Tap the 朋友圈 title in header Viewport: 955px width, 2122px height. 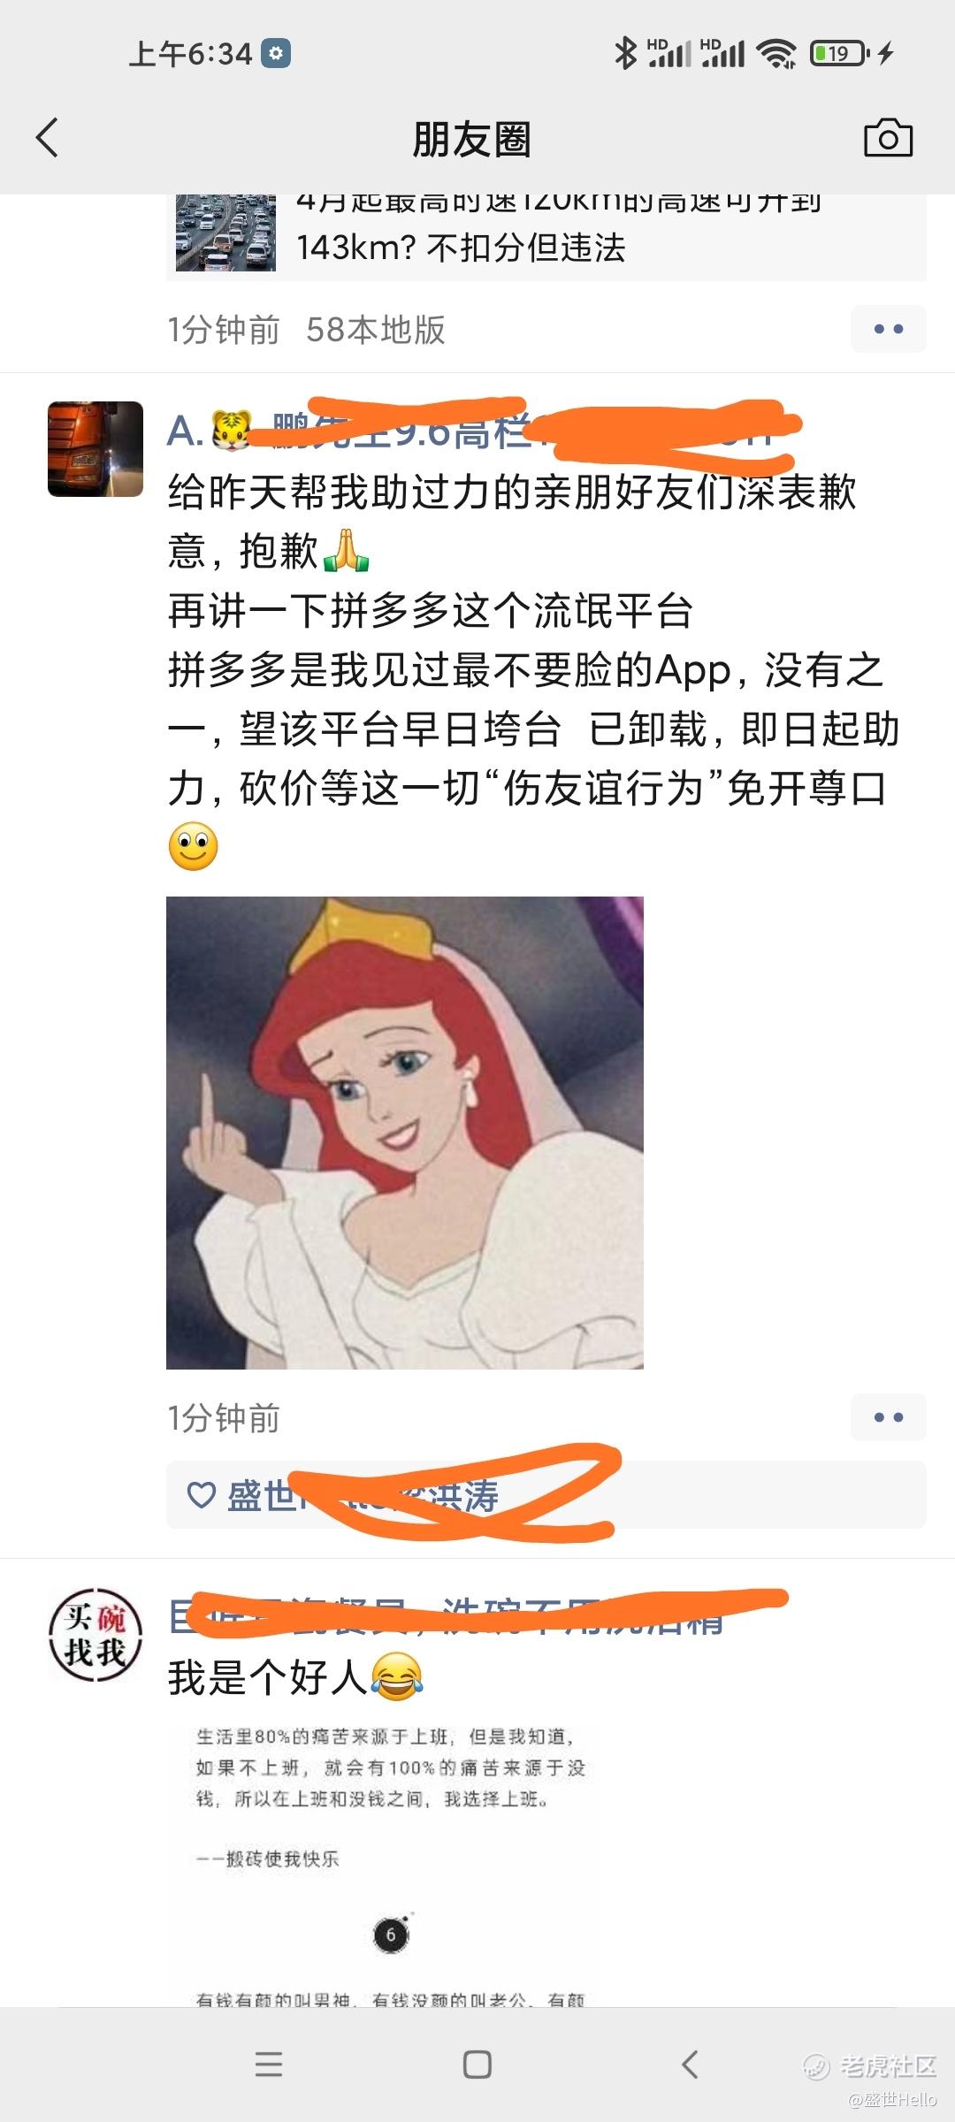(471, 140)
